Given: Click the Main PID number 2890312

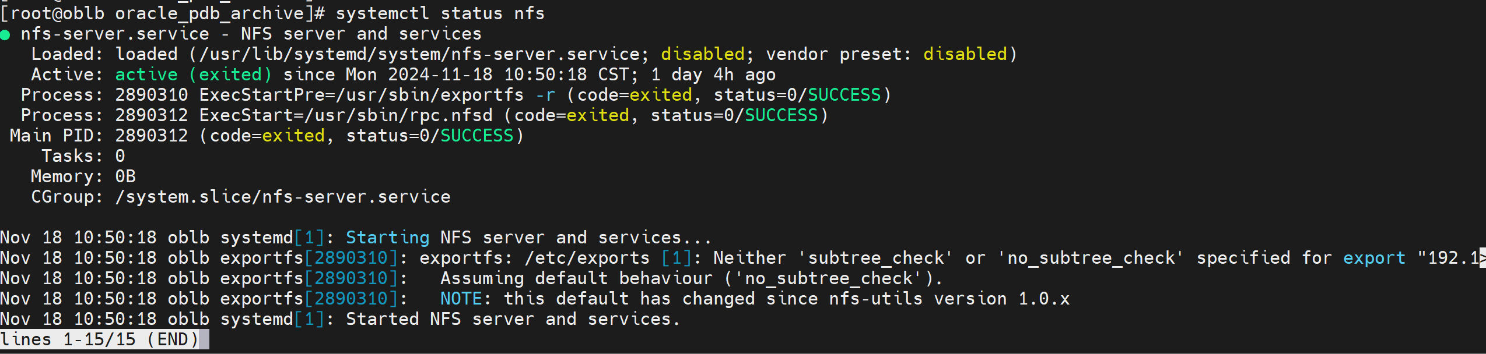Looking at the screenshot, I should click(152, 136).
